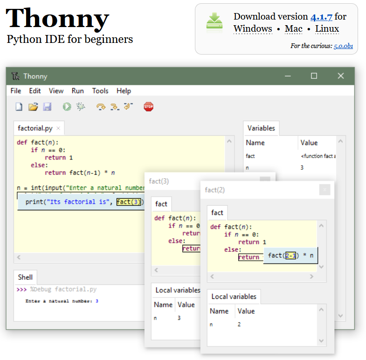Select the Shell tab

click(x=25, y=277)
